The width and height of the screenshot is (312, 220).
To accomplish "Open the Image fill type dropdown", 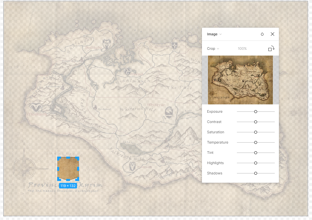I will (x=214, y=34).
